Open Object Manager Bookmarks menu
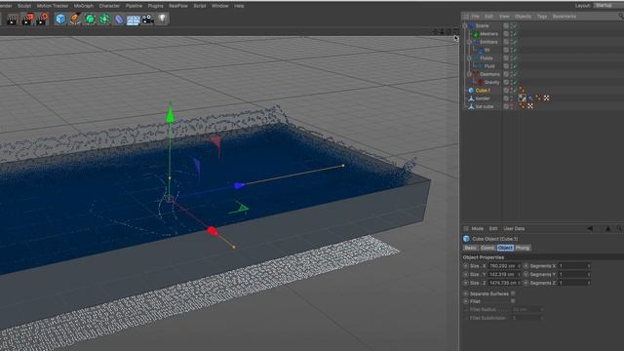The image size is (624, 351). click(x=565, y=17)
